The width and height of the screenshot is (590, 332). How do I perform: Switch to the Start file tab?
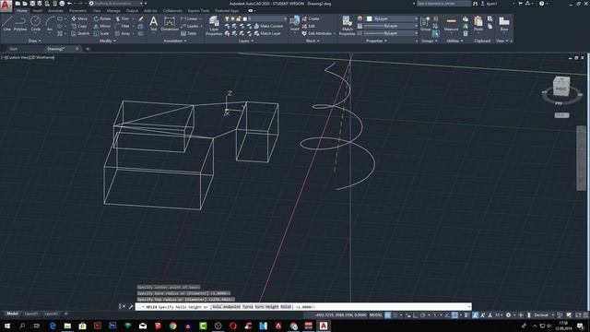(14, 49)
